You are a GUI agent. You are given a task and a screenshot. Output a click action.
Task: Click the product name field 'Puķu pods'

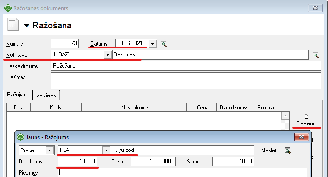click(182, 150)
